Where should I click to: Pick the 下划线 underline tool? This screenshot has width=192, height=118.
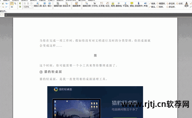pyautogui.click(x=125, y=5)
